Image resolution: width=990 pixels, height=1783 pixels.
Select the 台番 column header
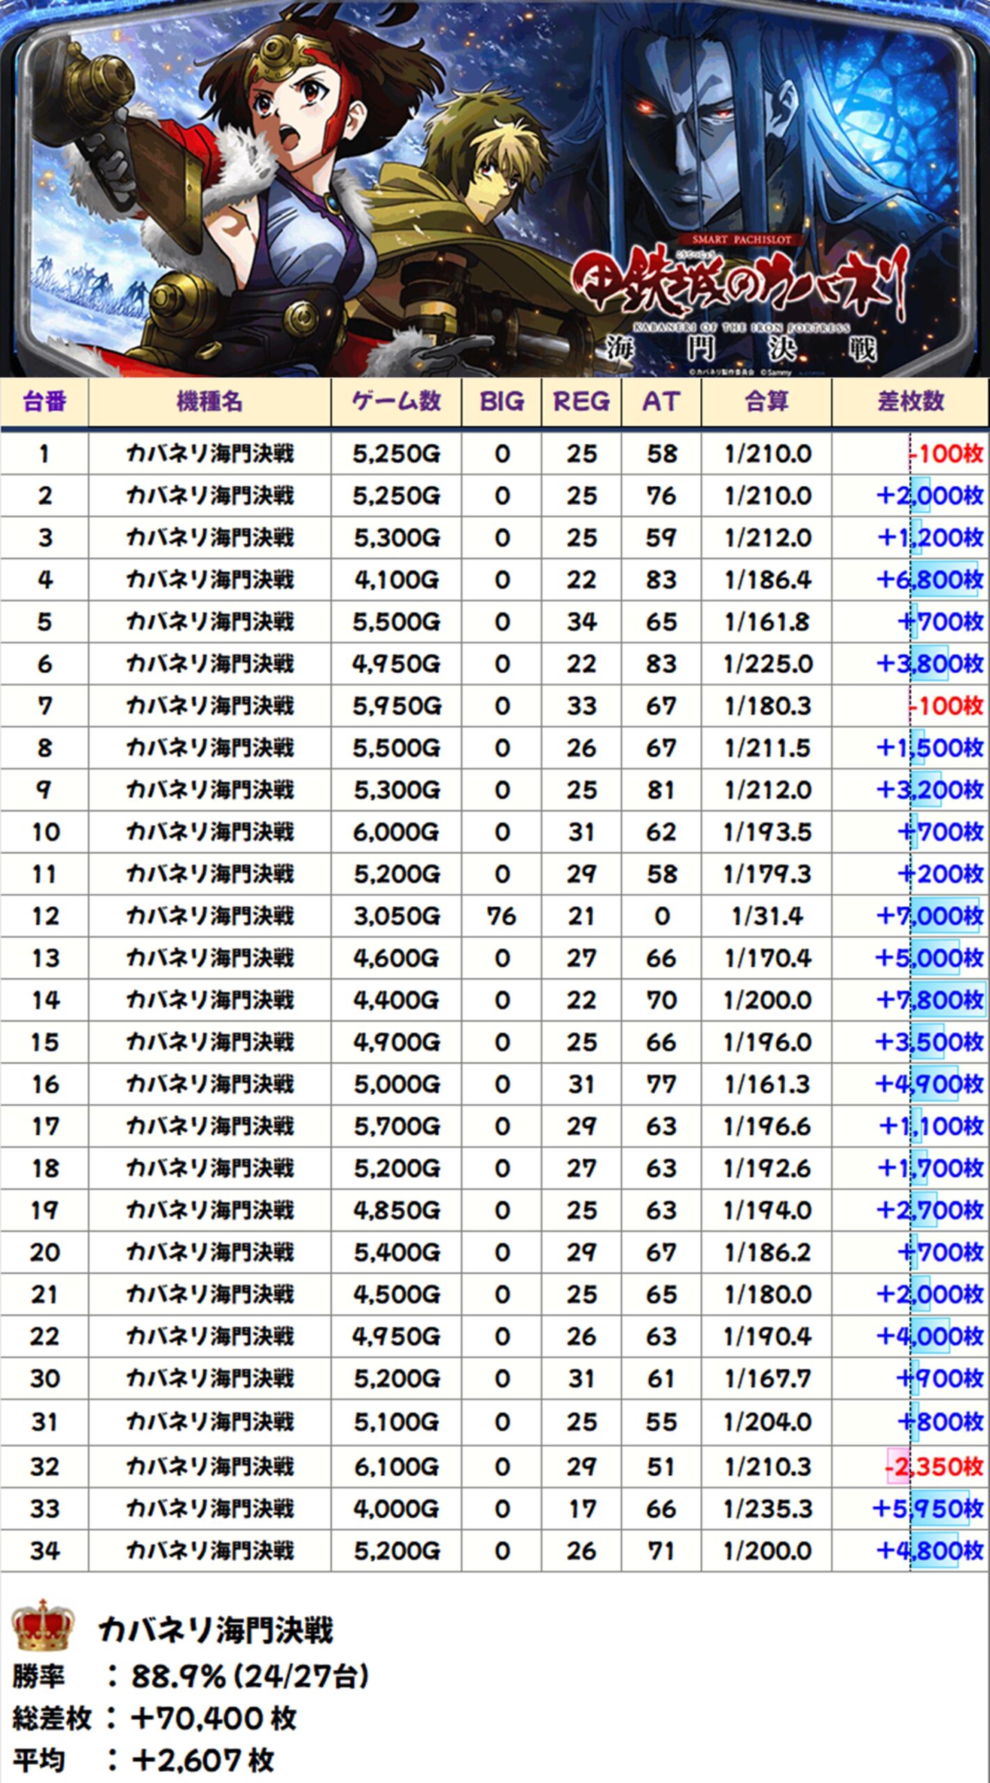[45, 401]
